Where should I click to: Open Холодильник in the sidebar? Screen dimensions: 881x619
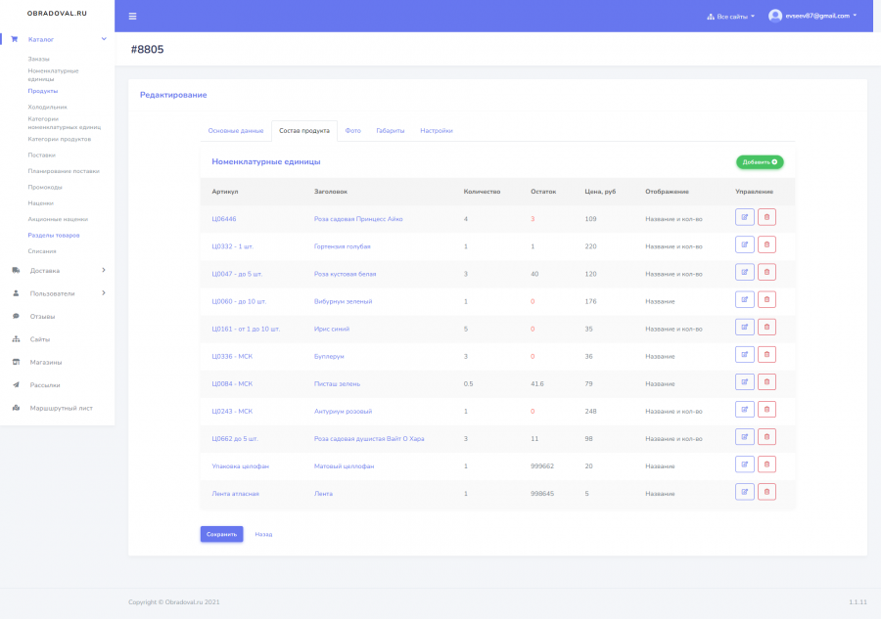point(47,108)
